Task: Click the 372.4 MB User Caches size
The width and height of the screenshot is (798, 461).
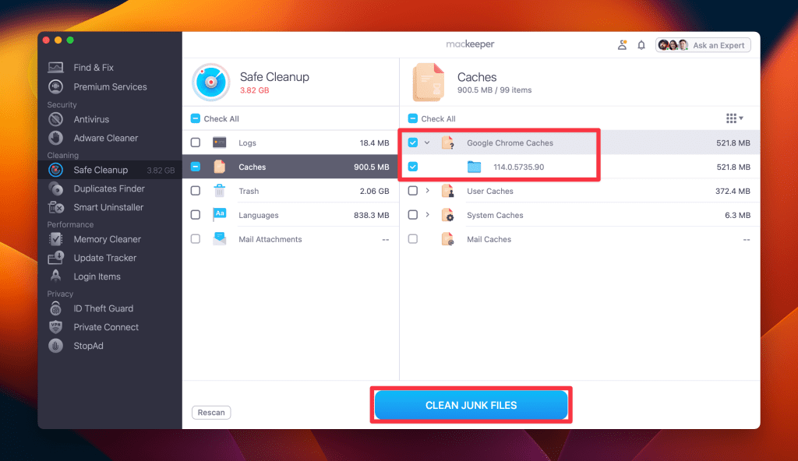Action: click(x=733, y=191)
